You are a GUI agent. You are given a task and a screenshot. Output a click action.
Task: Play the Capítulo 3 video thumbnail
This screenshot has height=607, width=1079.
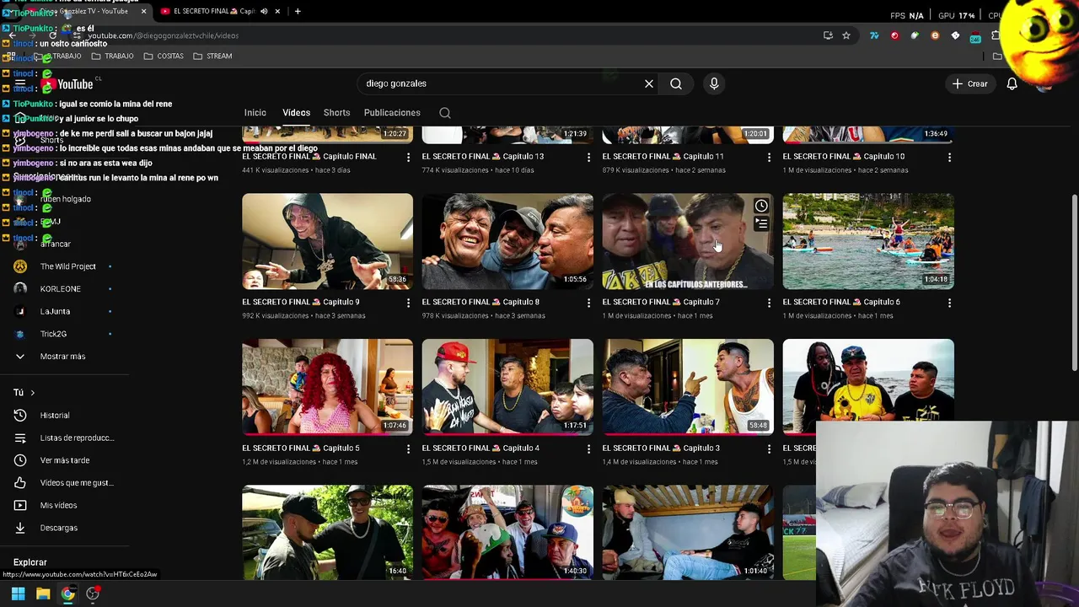tap(688, 387)
